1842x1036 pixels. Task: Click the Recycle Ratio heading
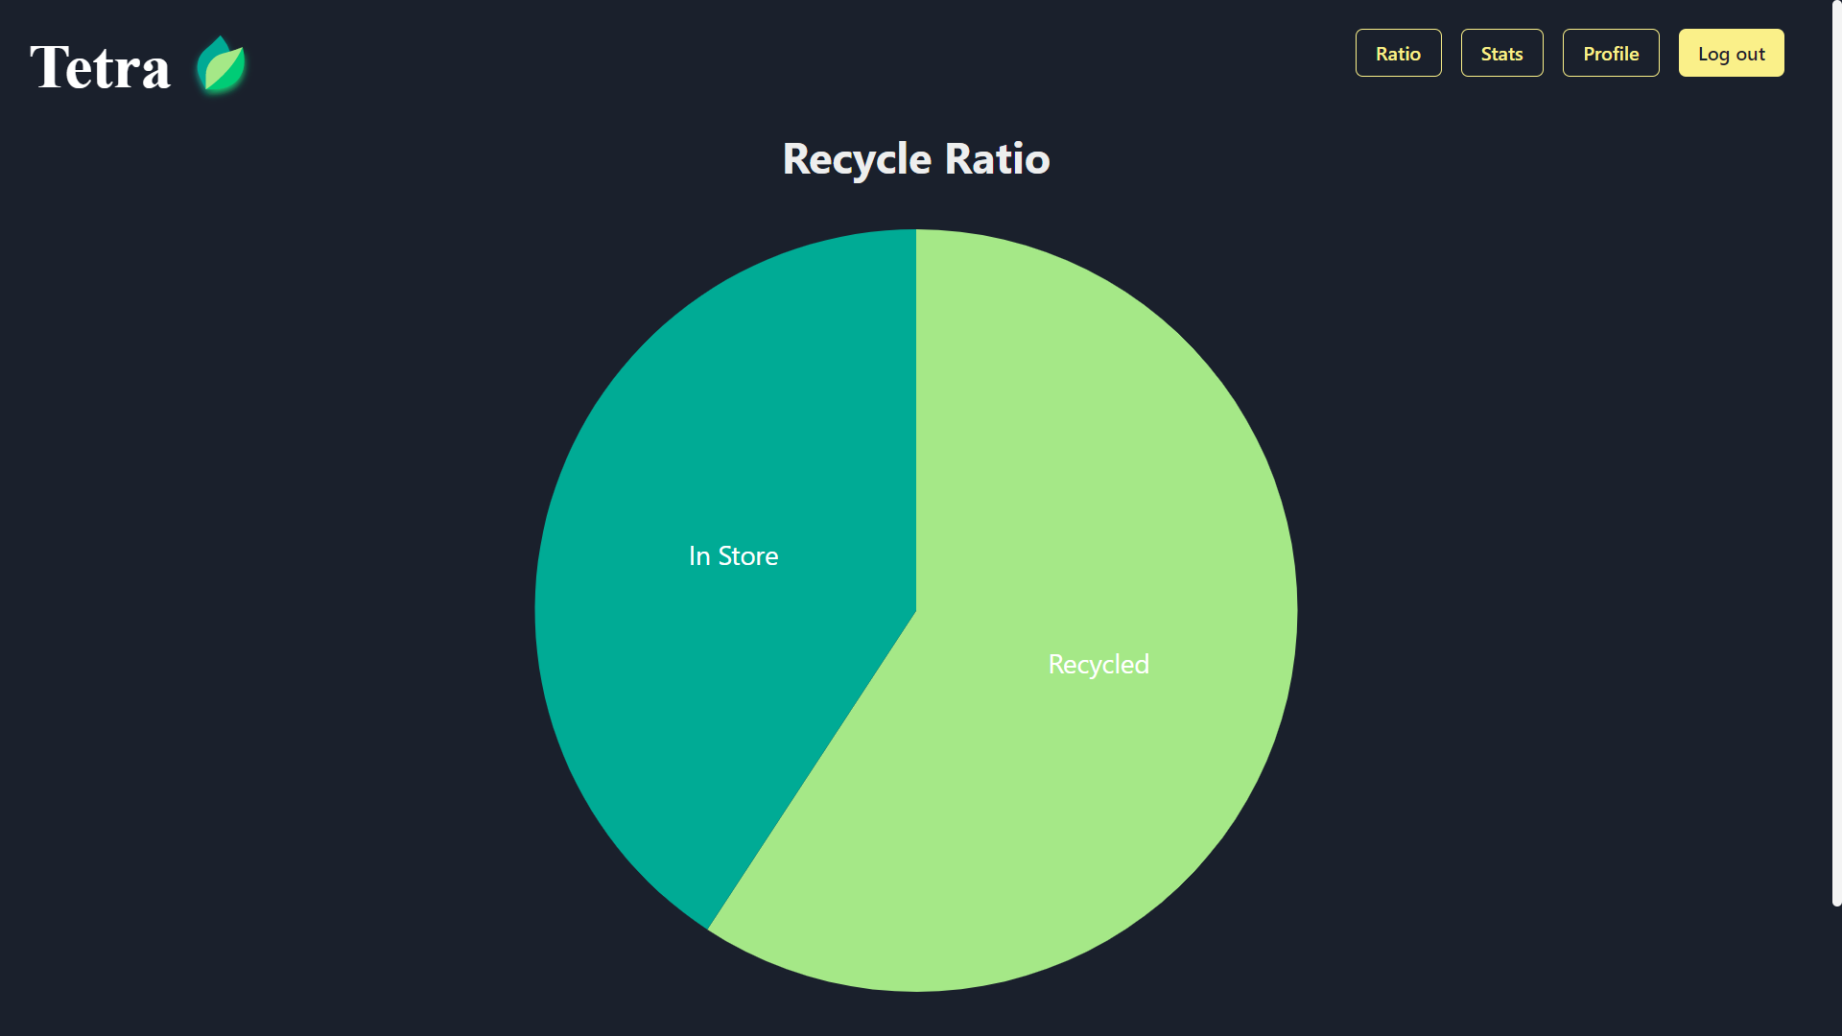tap(916, 159)
